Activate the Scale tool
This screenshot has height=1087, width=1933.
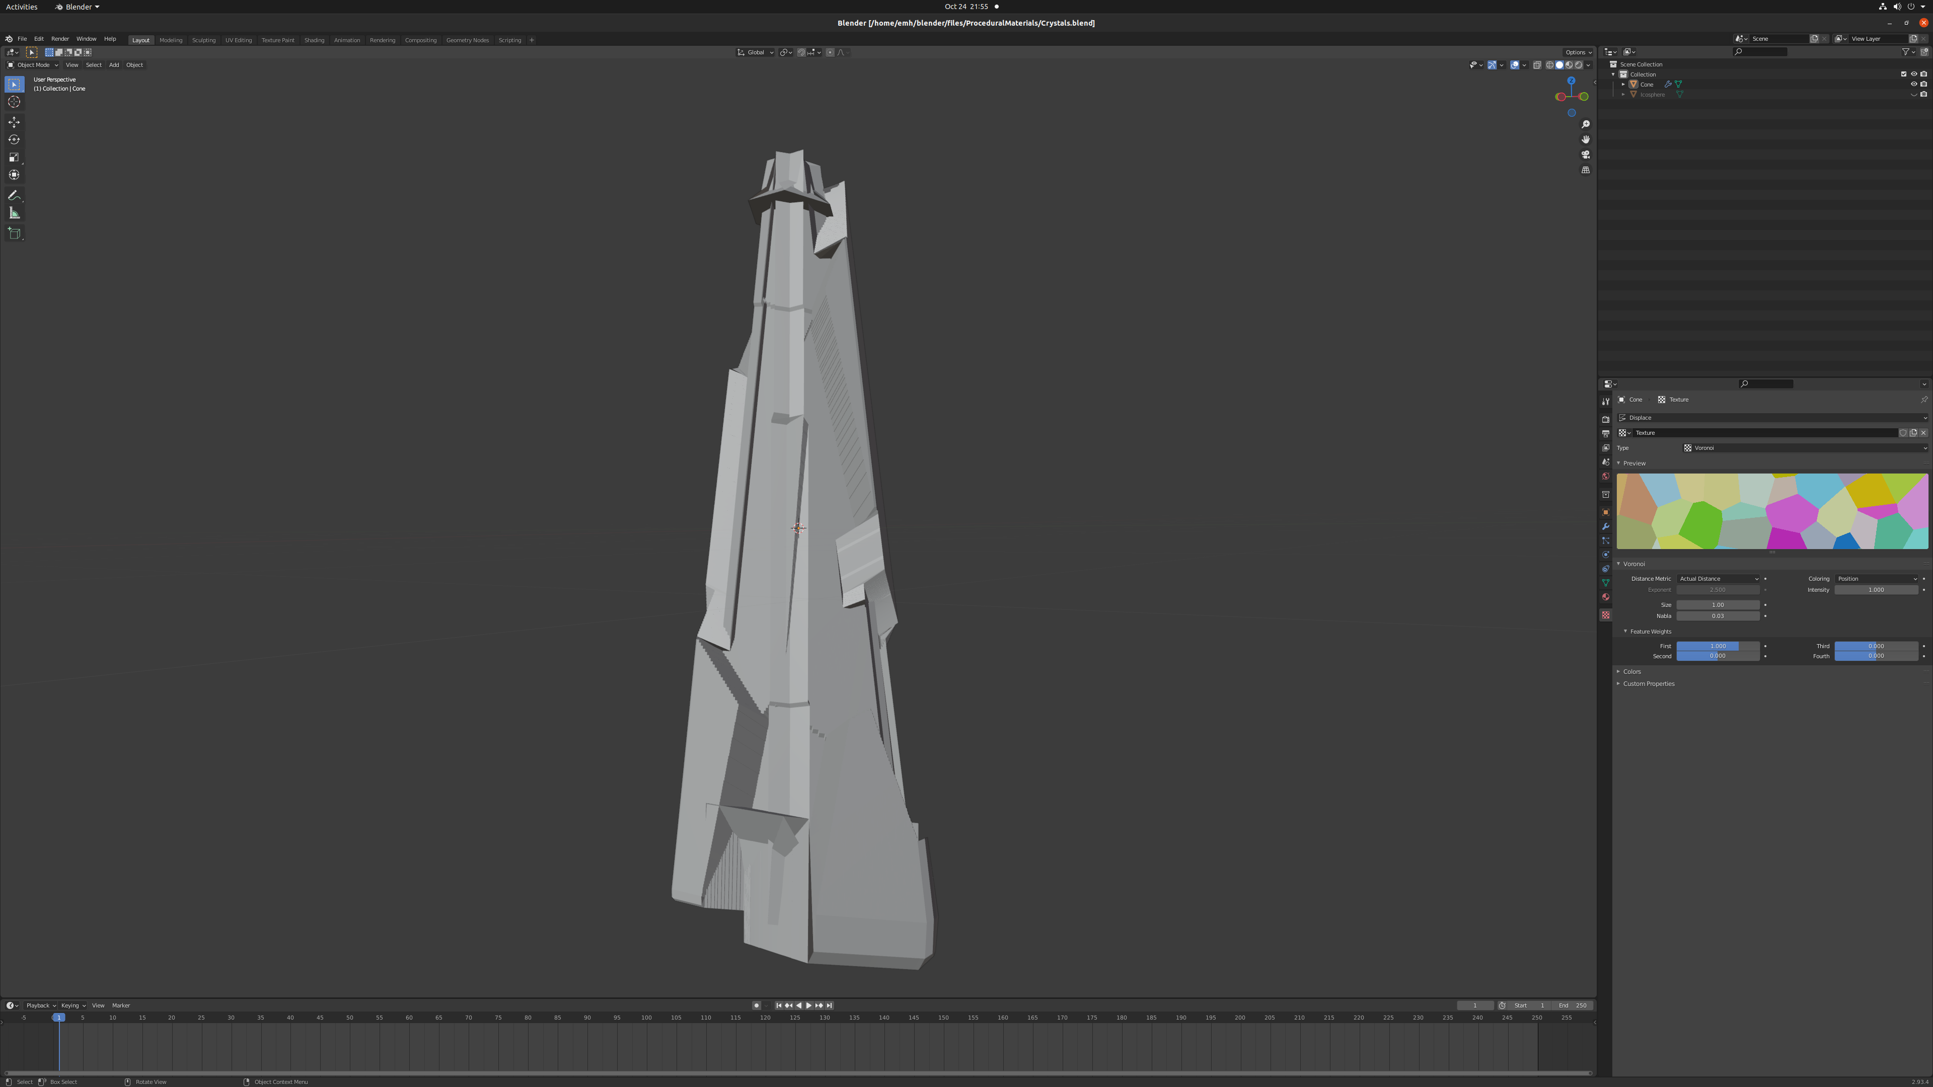point(14,157)
